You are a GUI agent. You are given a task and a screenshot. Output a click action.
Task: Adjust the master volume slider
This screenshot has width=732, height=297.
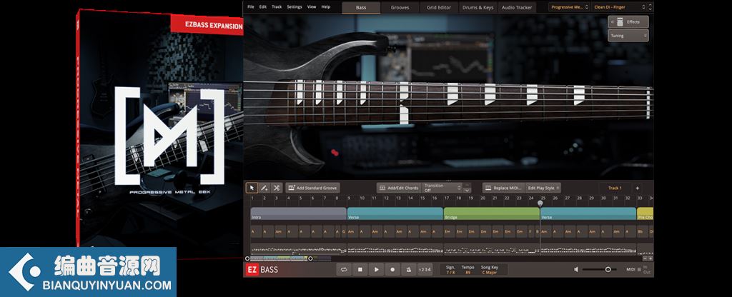pyautogui.click(x=600, y=269)
